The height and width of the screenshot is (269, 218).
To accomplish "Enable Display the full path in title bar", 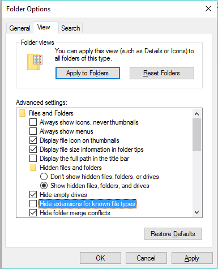I will pos(33,159).
